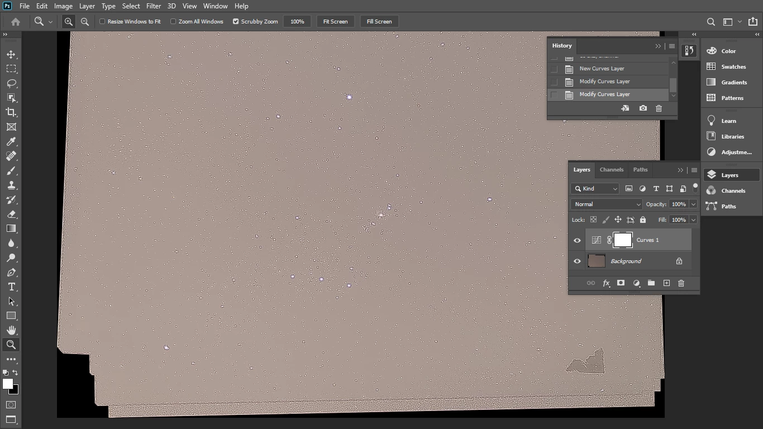Select the Rectangle shape tool
Image resolution: width=763 pixels, height=429 pixels.
pos(11,316)
